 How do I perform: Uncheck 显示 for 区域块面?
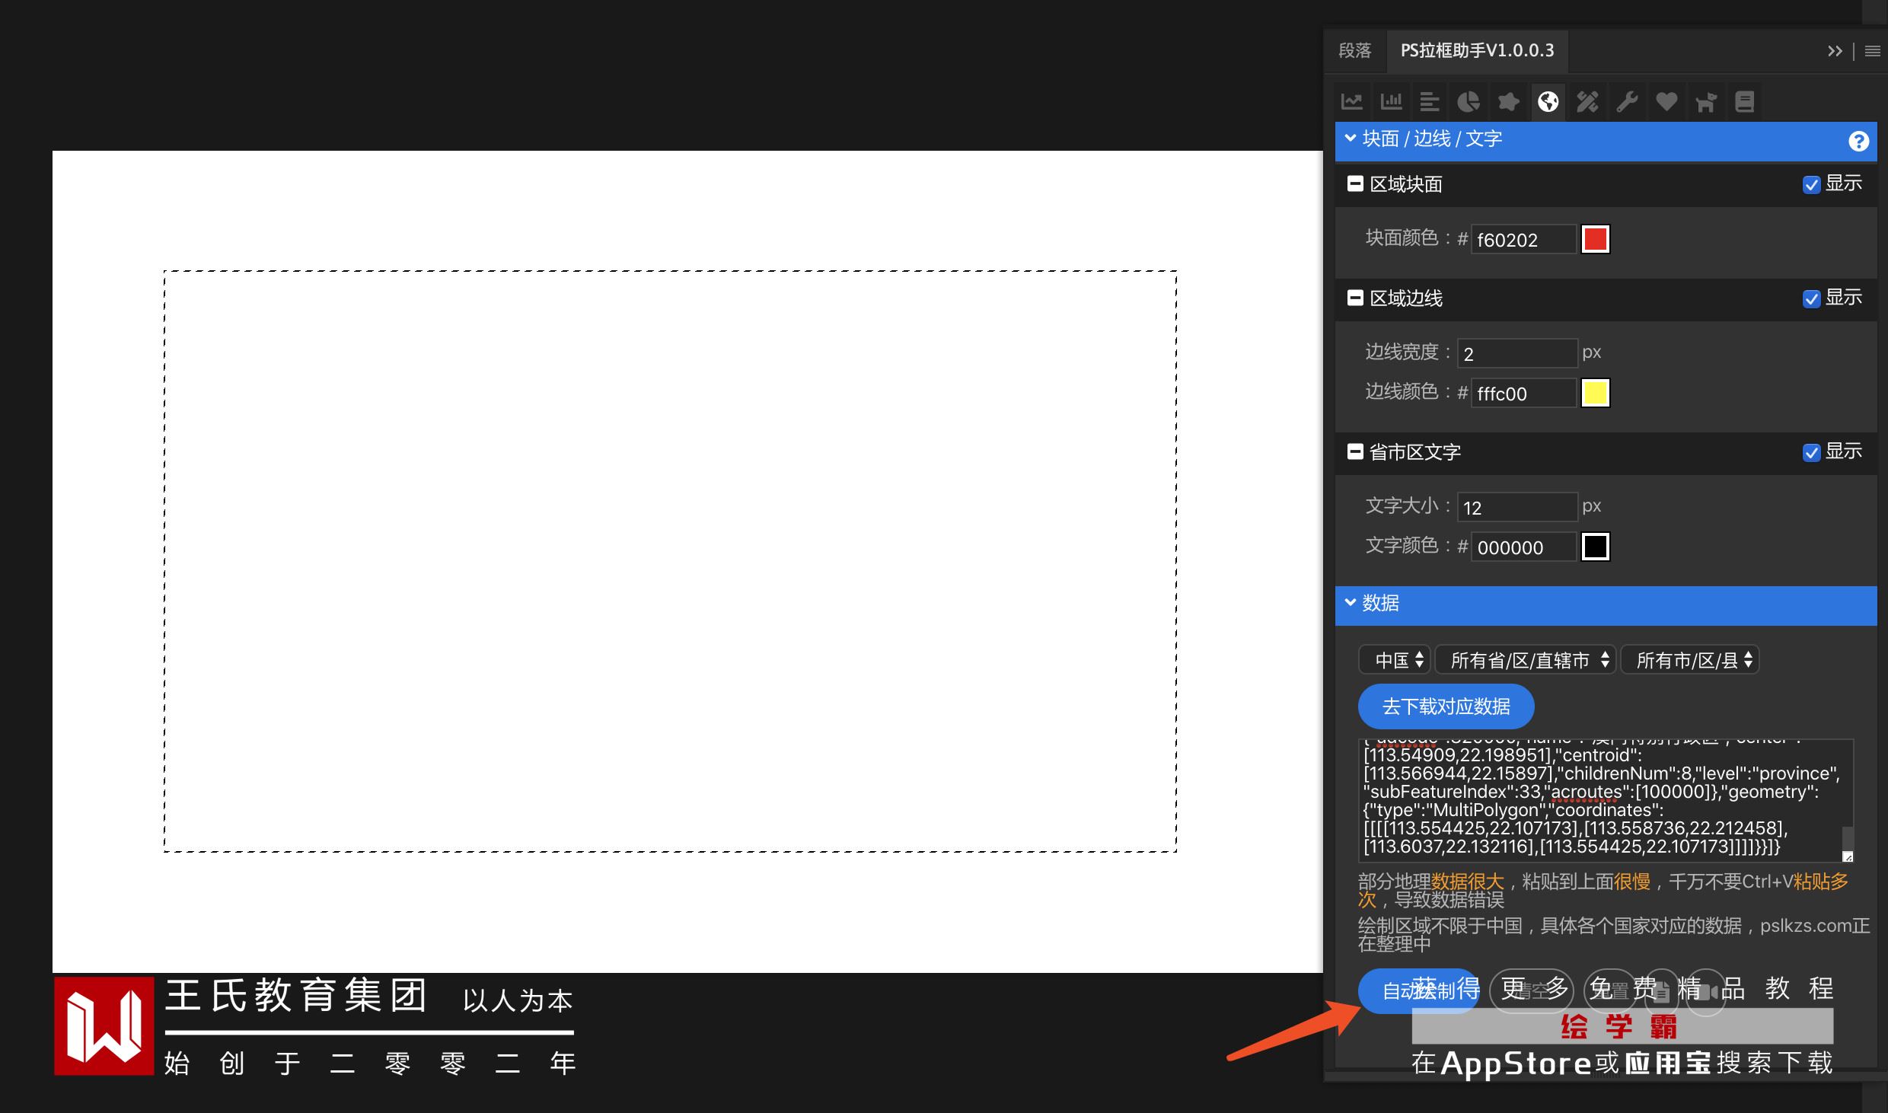[x=1811, y=185]
